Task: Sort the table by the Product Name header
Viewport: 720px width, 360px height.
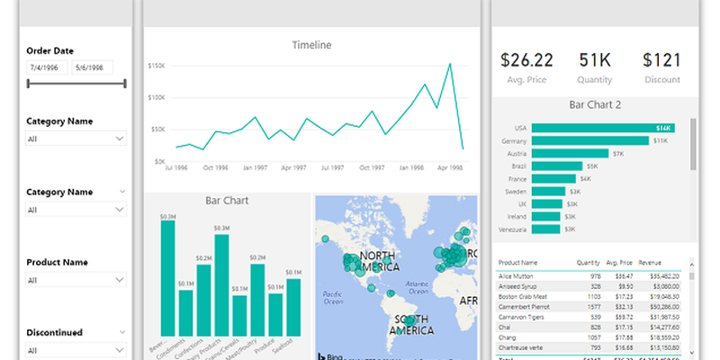Action: click(x=517, y=264)
